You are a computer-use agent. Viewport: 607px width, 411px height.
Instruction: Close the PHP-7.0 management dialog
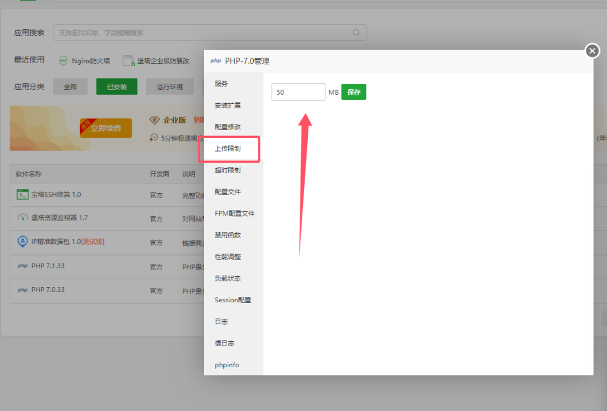[592, 51]
